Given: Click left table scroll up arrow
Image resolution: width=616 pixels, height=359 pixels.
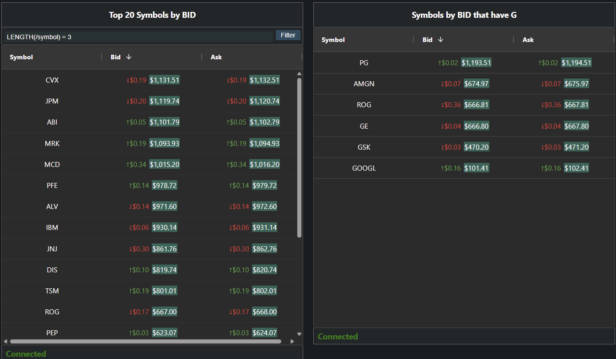Looking at the screenshot, I should tap(299, 73).
